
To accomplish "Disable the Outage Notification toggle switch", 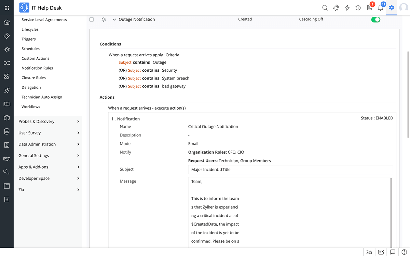I will point(375,19).
